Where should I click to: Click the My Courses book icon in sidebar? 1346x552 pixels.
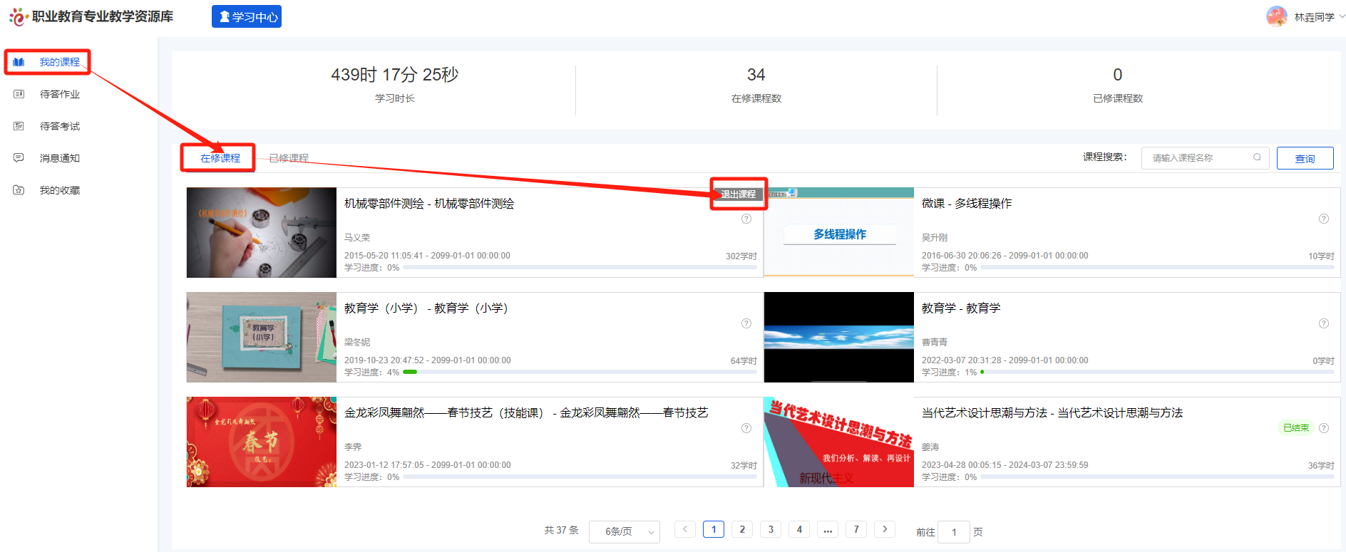[19, 62]
